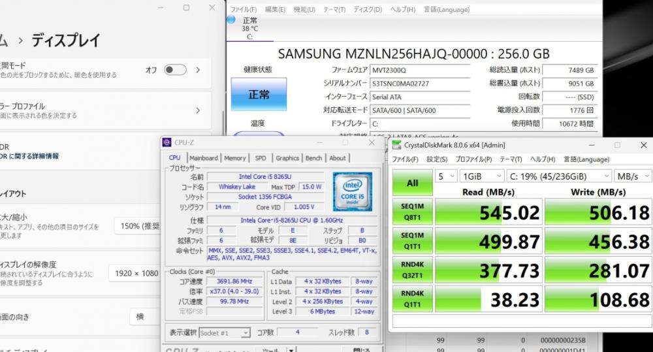The height and width of the screenshot is (352, 653).
Task: Open 言語(Language) menu in CrystalDiskInfo
Action: (x=447, y=9)
